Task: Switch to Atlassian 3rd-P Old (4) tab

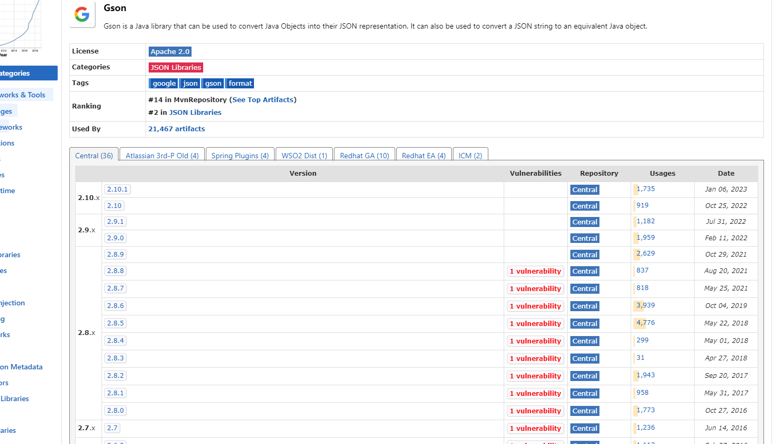Action: (x=162, y=155)
